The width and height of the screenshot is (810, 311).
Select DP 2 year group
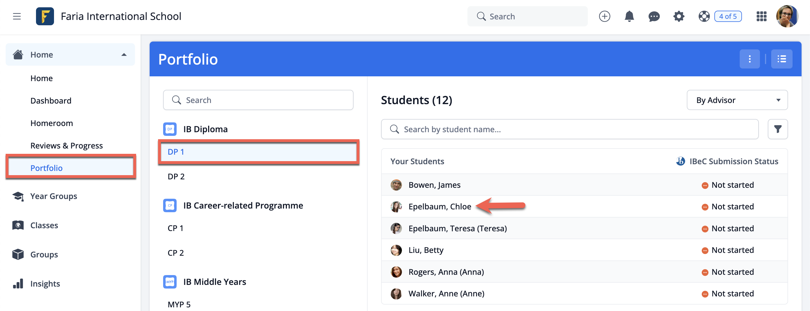click(x=176, y=176)
